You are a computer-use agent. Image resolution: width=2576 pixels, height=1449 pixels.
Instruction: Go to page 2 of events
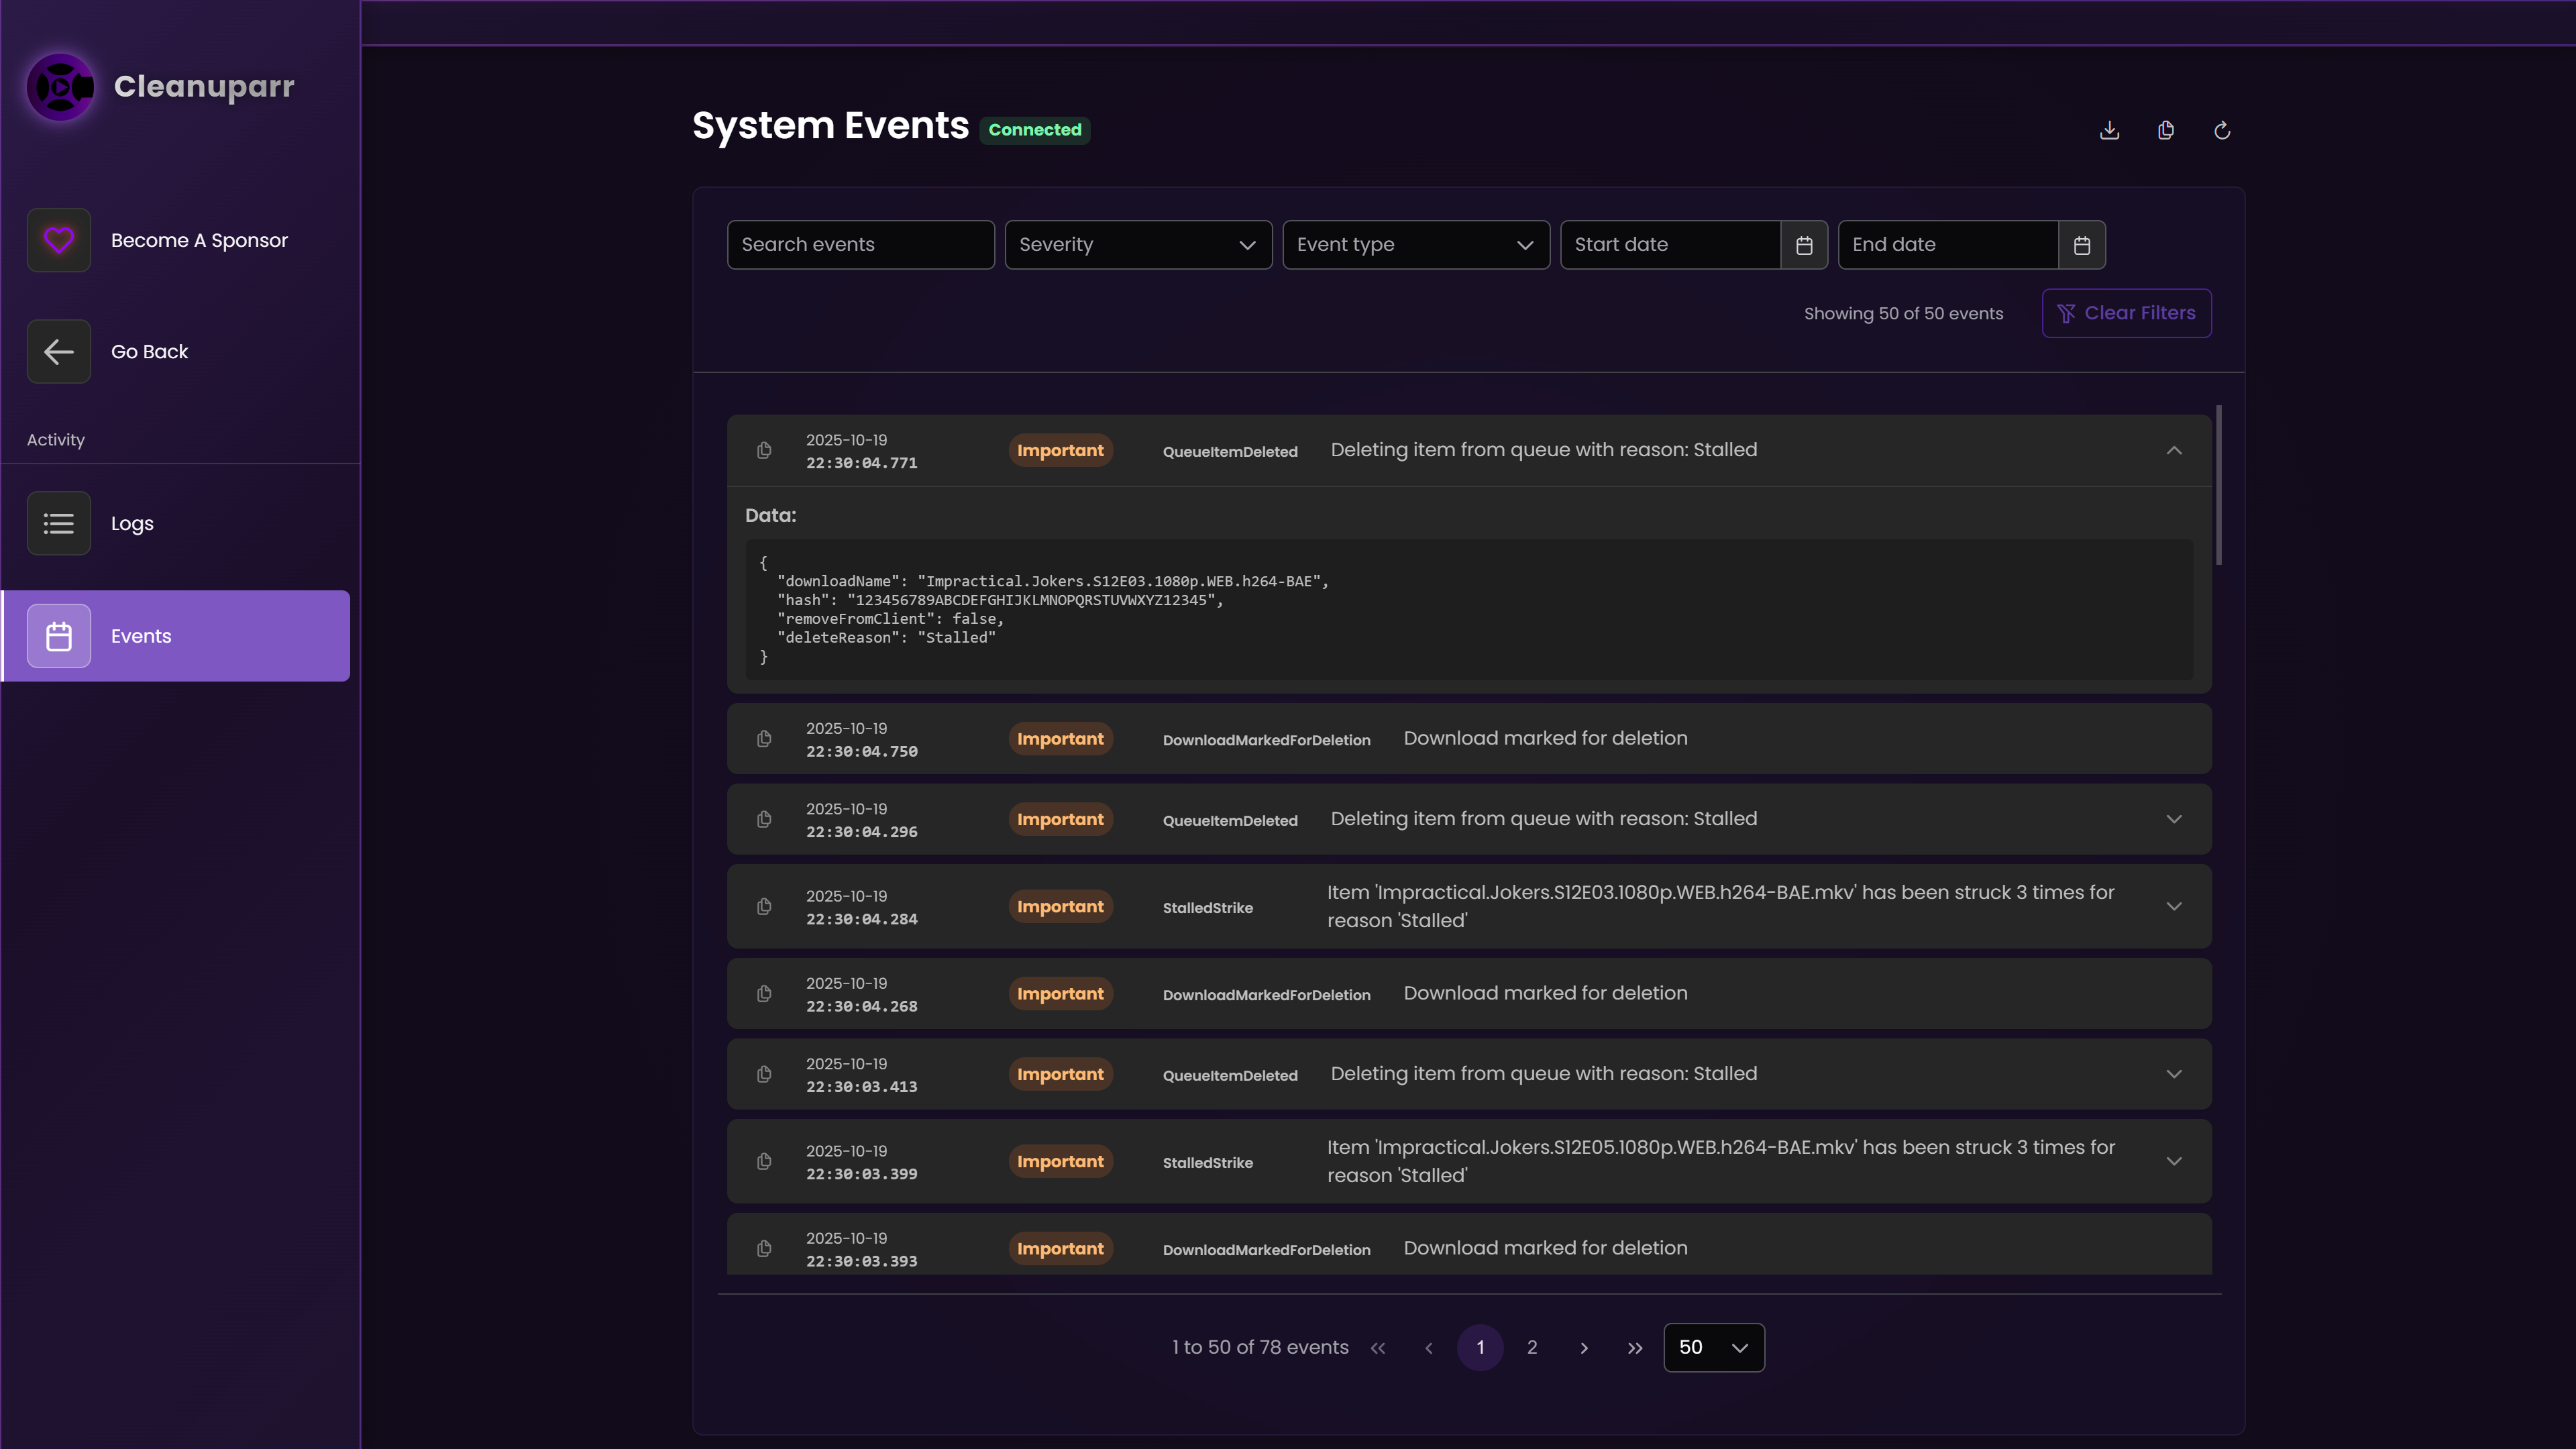point(1531,1347)
